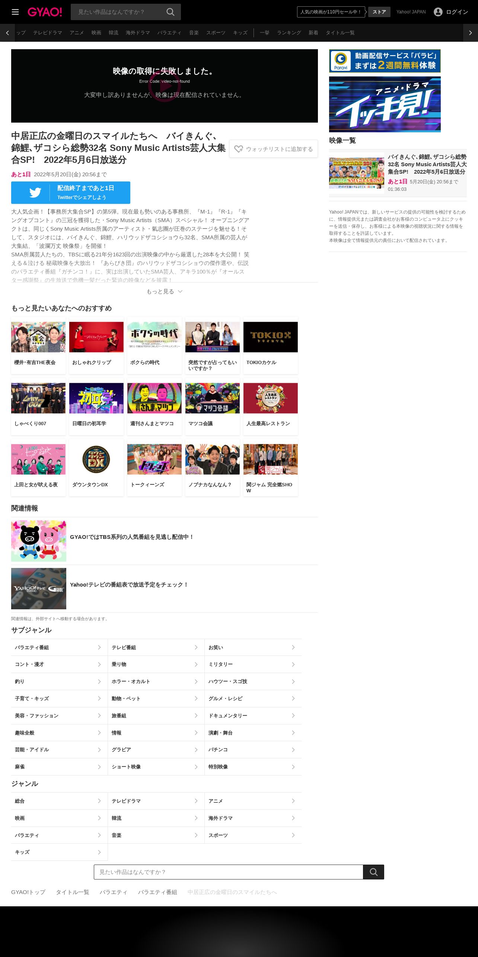The height and width of the screenshot is (957, 478).
Task: Click the play button in video player
Action: (x=165, y=86)
